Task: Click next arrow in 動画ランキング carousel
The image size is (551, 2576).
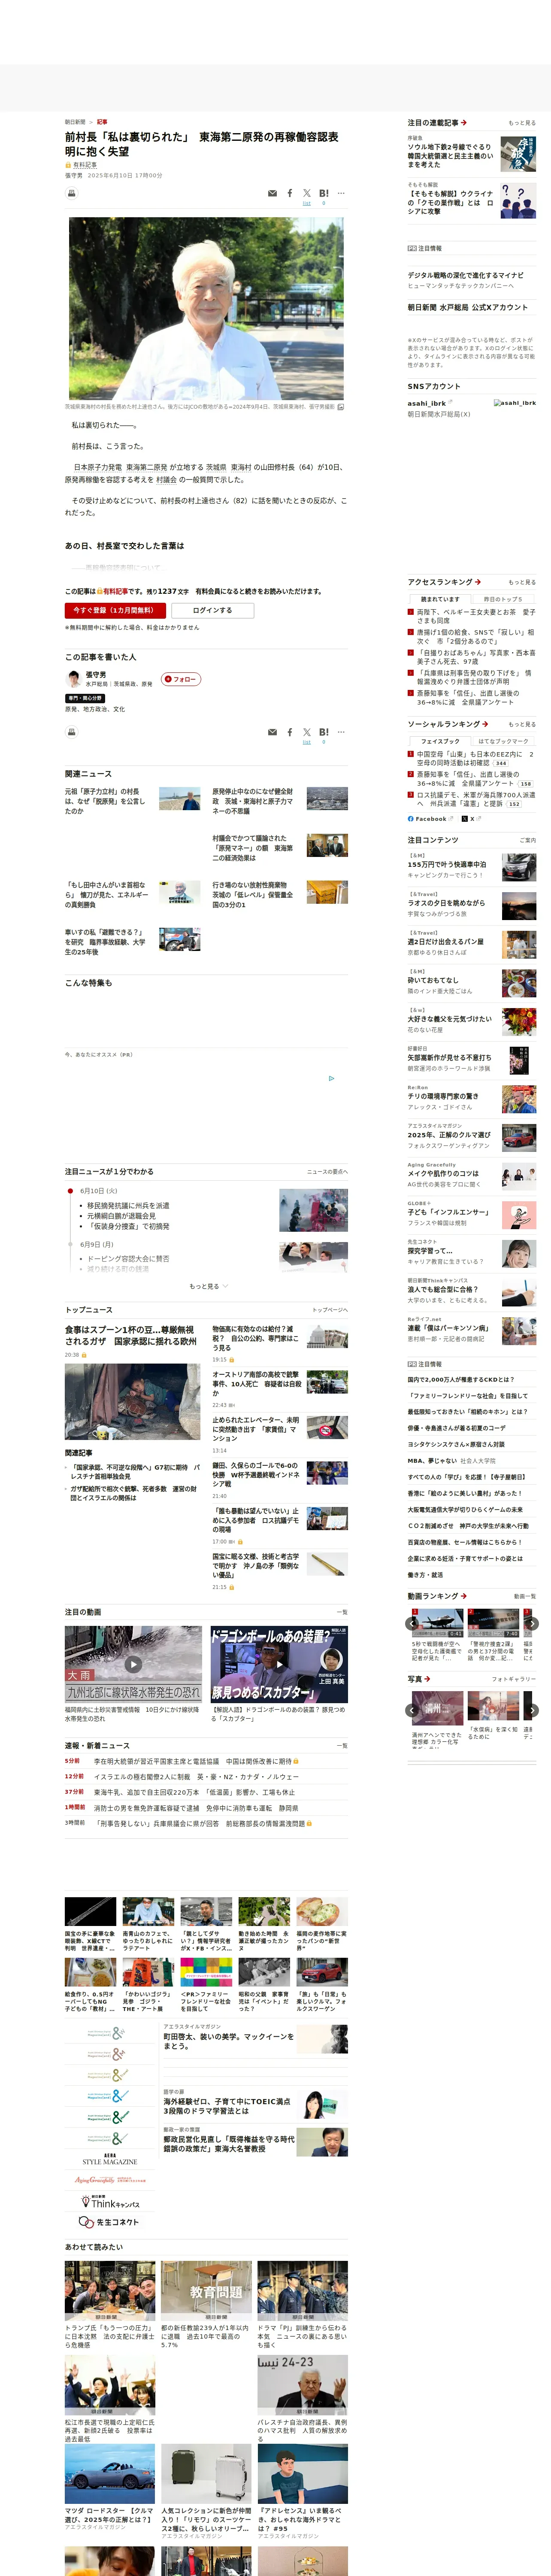Action: [532, 1624]
